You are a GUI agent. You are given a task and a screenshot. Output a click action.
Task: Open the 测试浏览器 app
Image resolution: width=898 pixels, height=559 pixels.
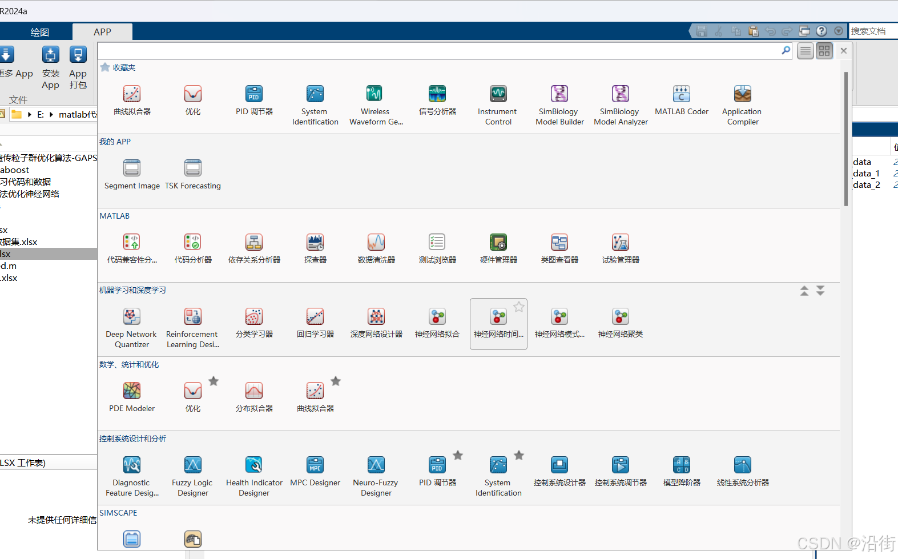pos(437,248)
